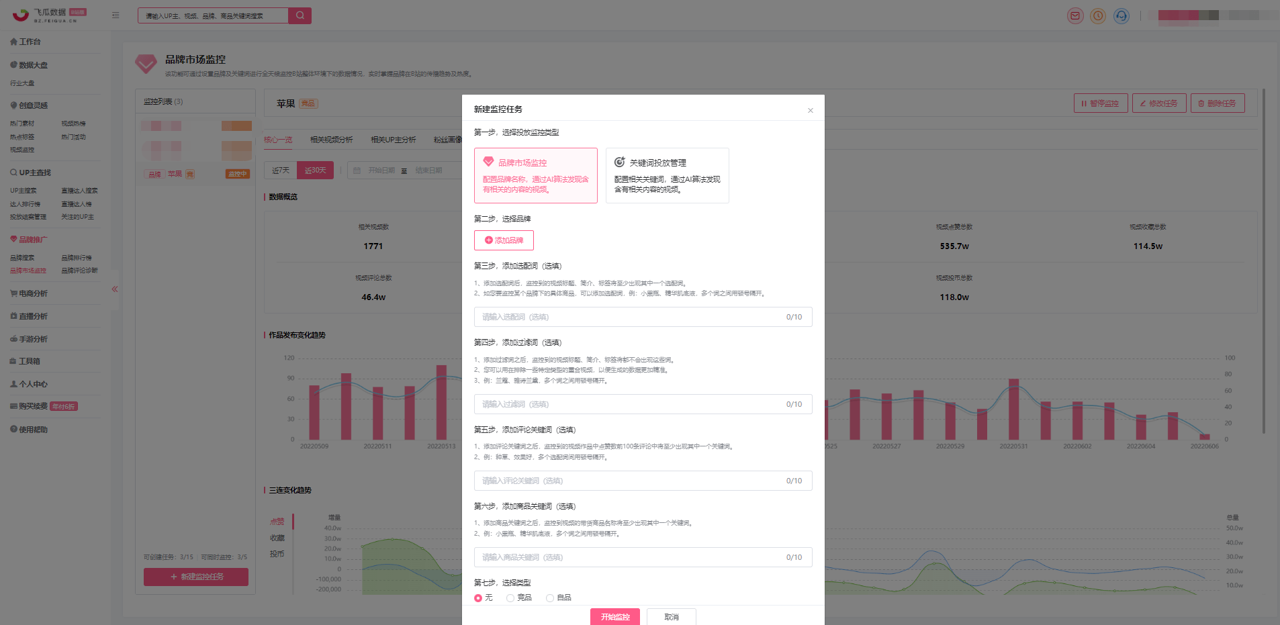This screenshot has height=625, width=1280.
Task: Focus the 请输入评论关键词 input field
Action: [x=643, y=481]
